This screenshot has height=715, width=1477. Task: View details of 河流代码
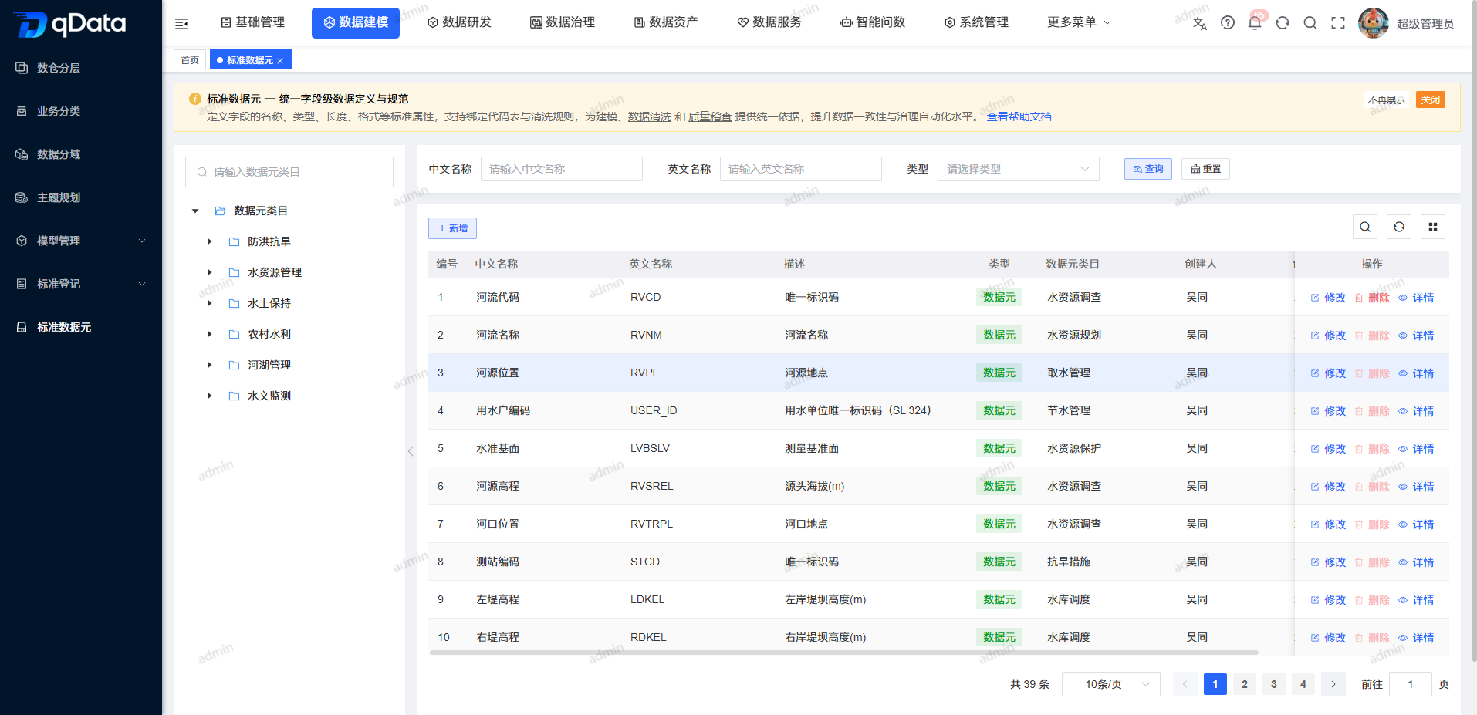pos(1416,298)
